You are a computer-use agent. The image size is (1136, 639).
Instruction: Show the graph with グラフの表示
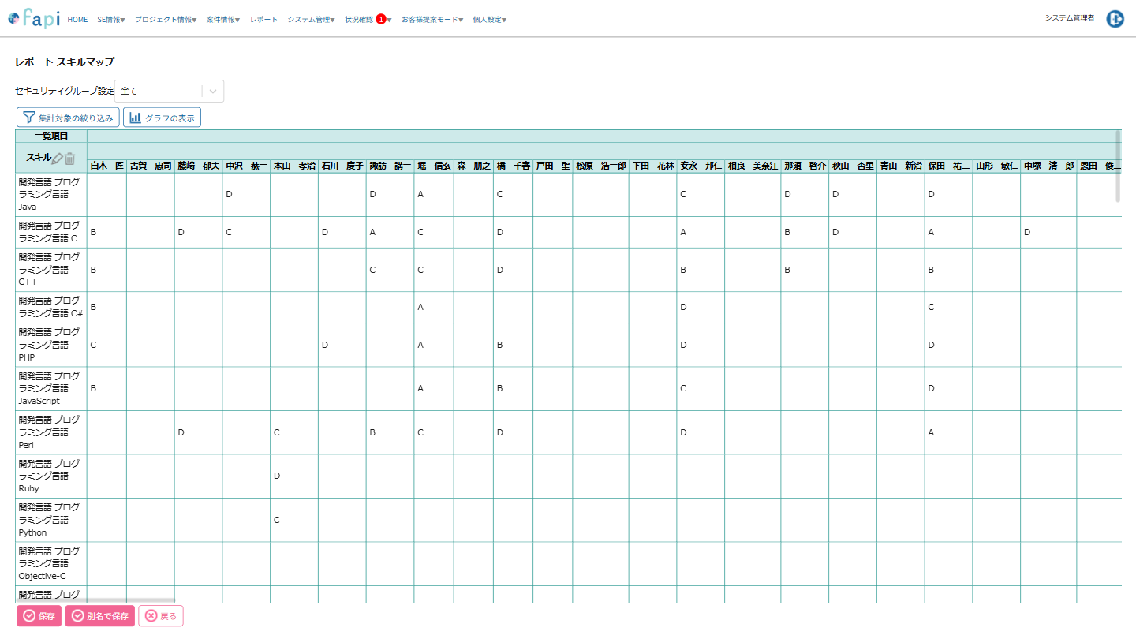point(162,118)
